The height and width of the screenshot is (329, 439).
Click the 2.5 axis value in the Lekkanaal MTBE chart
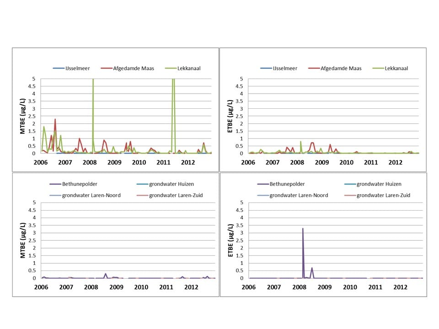(32, 116)
